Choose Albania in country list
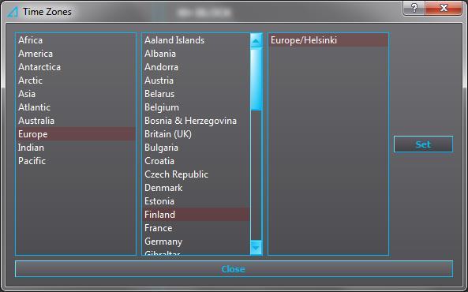 coord(196,54)
